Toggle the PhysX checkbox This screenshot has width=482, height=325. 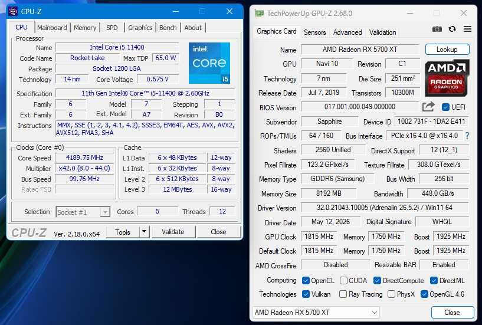click(x=391, y=294)
